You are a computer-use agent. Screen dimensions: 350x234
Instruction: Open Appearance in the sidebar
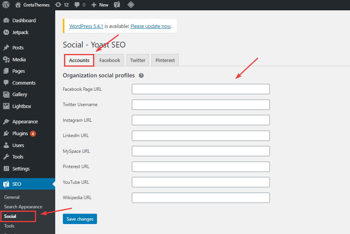(25, 121)
